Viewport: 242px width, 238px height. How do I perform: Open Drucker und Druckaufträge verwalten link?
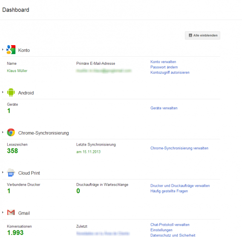180,186
